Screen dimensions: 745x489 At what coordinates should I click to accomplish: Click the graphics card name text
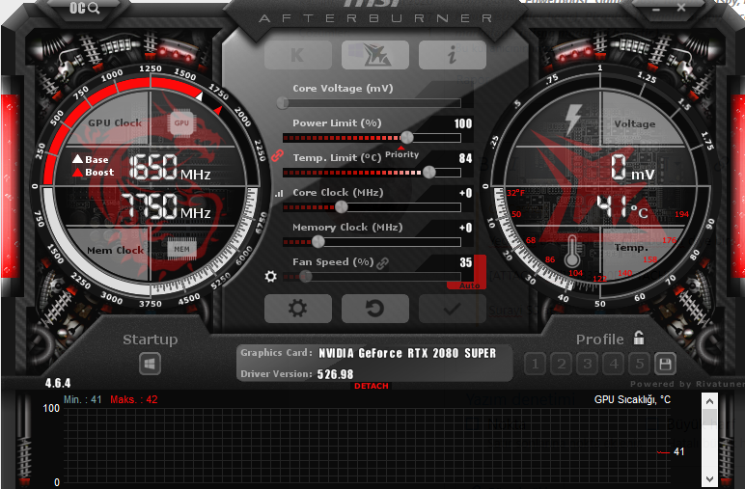(407, 353)
